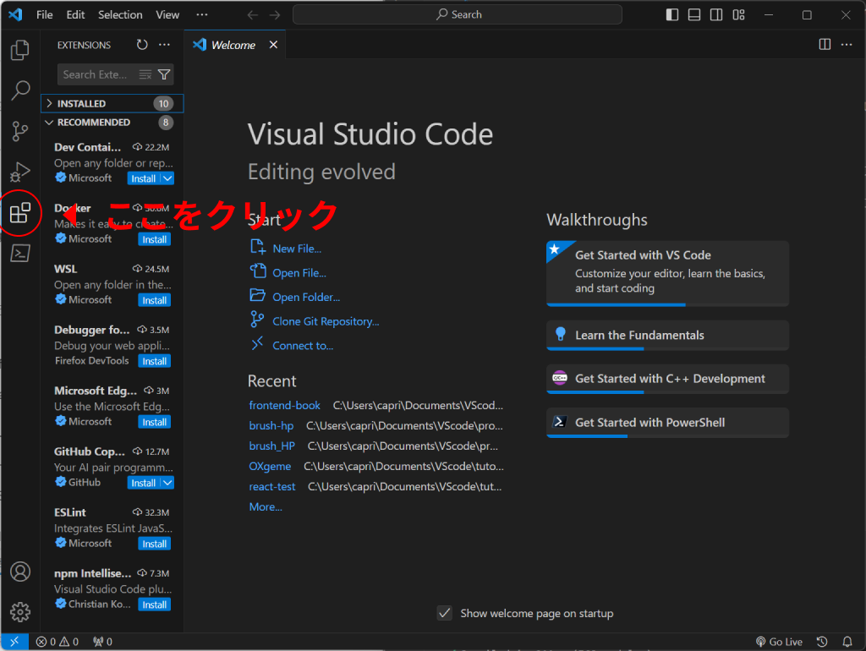Install Microsoft Edge Tools extension
The width and height of the screenshot is (866, 651).
(x=154, y=422)
